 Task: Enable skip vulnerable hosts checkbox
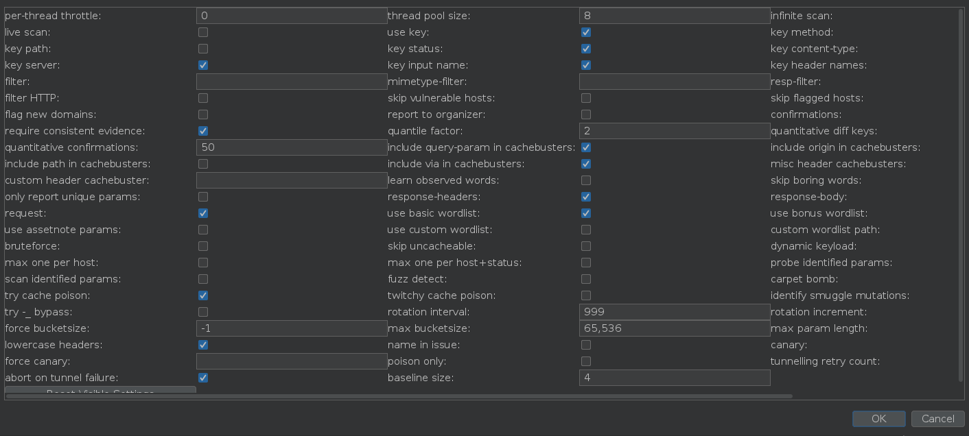pos(586,98)
